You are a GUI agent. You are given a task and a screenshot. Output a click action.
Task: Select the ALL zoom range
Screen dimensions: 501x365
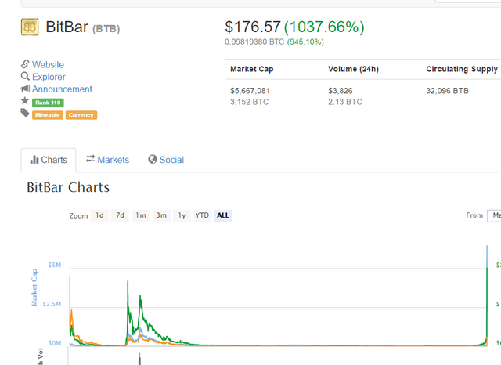point(223,215)
